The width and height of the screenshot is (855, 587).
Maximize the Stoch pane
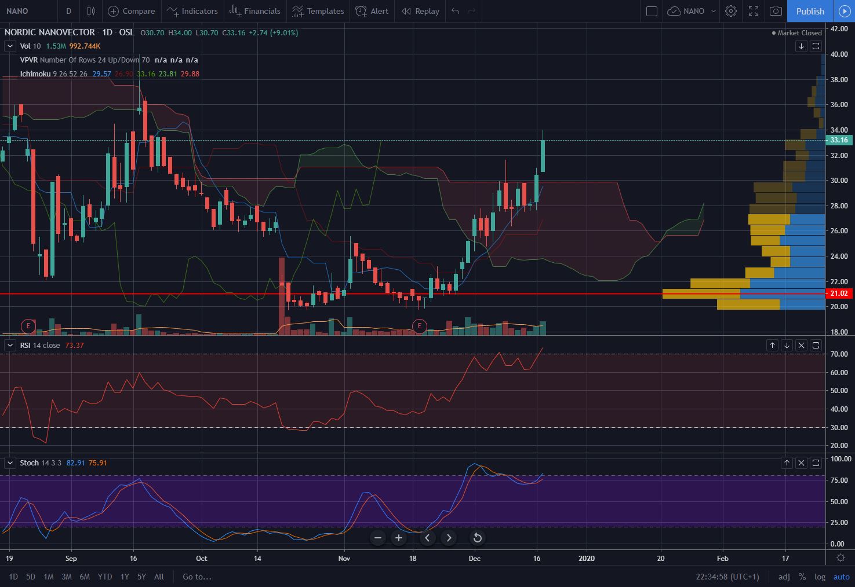[x=816, y=463]
